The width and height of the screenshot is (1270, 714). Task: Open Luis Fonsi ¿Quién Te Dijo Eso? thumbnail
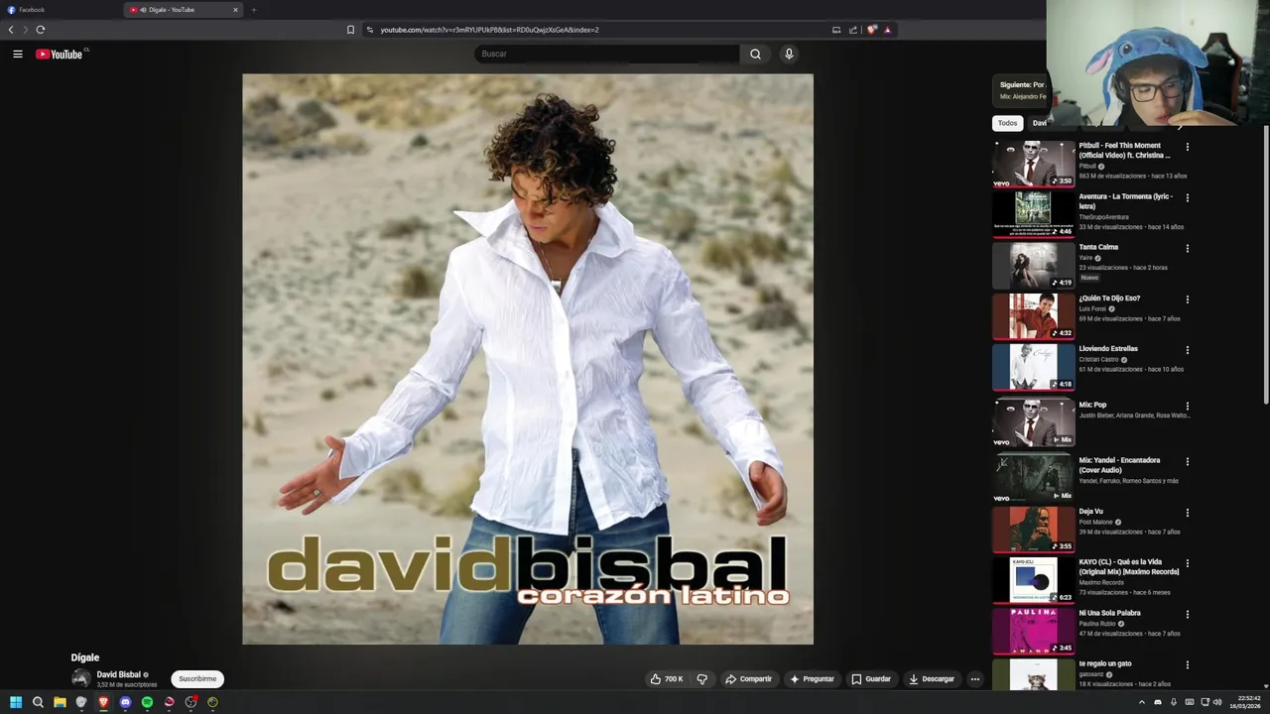(1033, 316)
